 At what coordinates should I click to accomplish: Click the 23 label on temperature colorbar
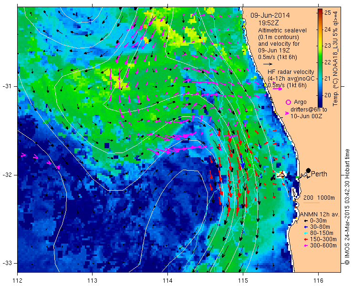tap(328, 46)
